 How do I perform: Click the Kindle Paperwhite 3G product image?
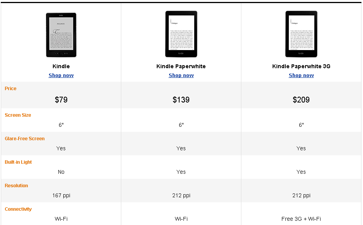pyautogui.click(x=301, y=34)
